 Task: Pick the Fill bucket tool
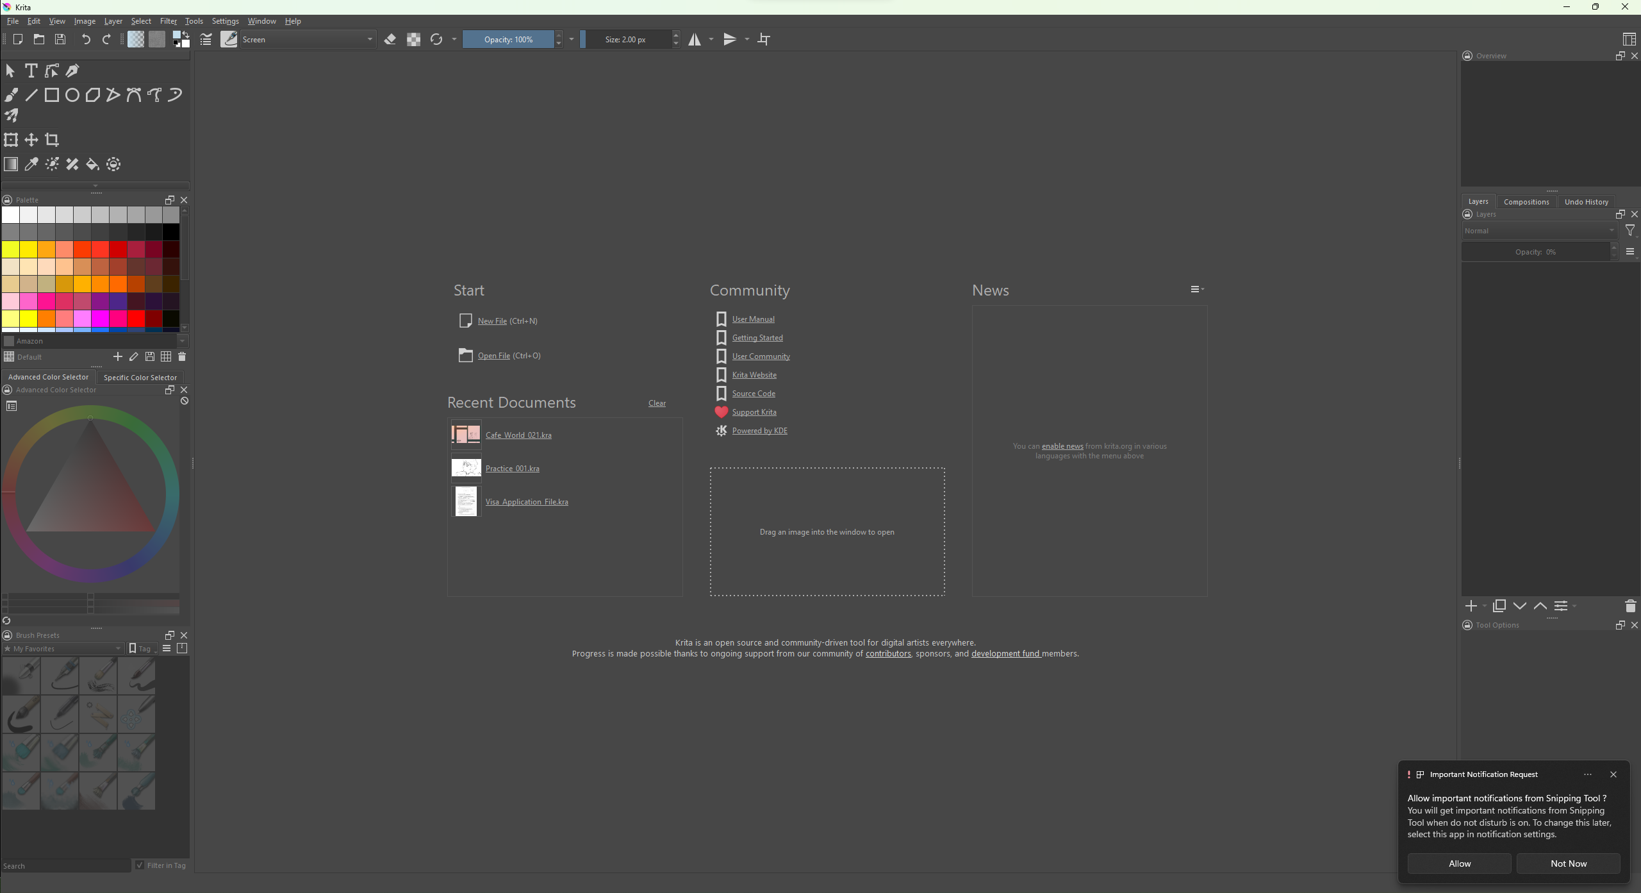pyautogui.click(x=93, y=165)
